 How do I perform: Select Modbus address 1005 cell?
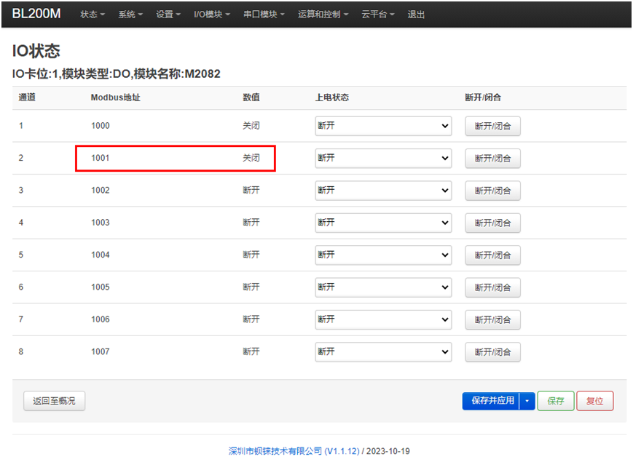tap(100, 287)
